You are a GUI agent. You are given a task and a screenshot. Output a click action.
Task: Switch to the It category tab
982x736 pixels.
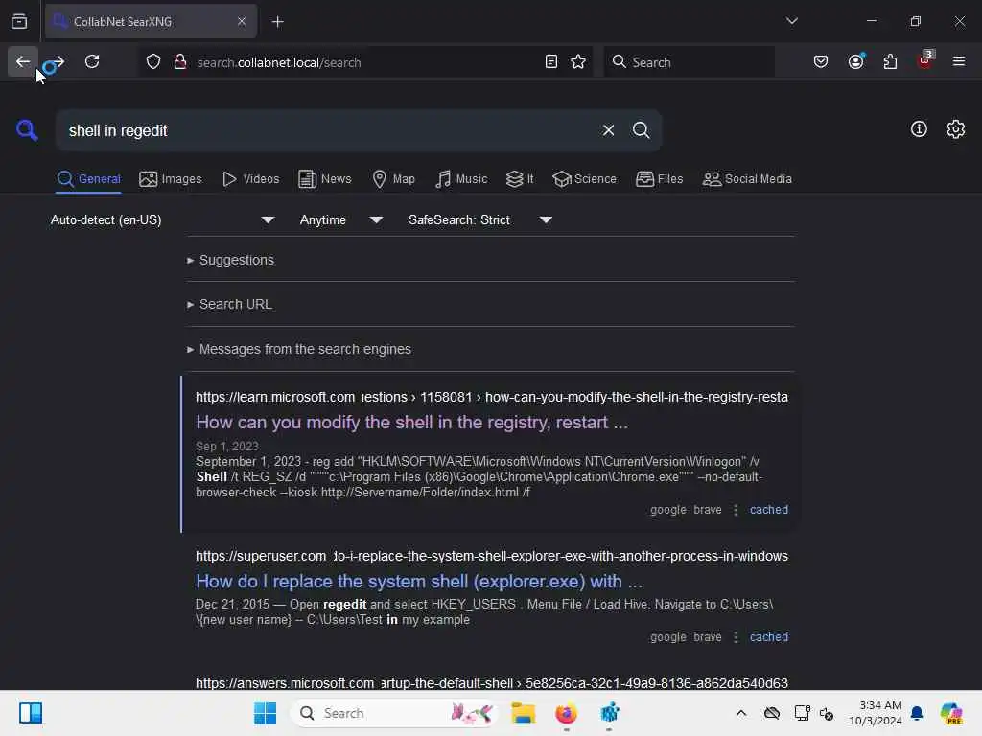click(520, 179)
